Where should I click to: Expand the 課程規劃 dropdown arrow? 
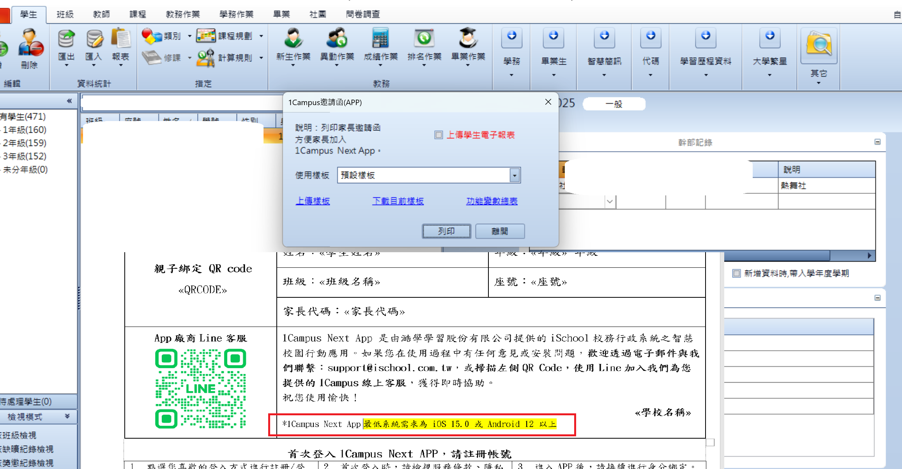point(261,36)
